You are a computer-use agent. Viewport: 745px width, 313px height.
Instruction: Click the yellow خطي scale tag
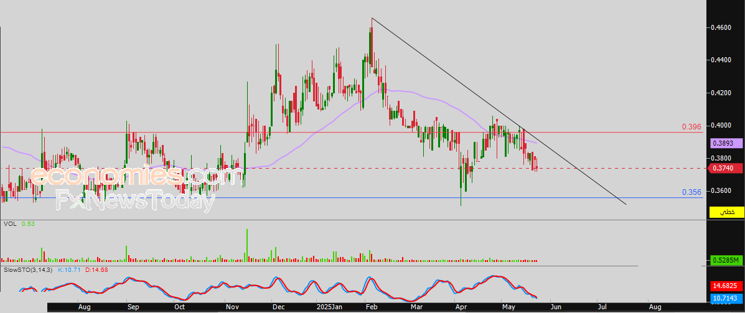(x=726, y=212)
